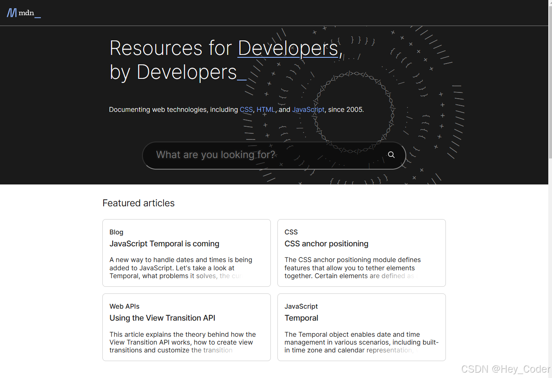This screenshot has width=552, height=378.
Task: Click the Blog category label
Action: click(116, 232)
